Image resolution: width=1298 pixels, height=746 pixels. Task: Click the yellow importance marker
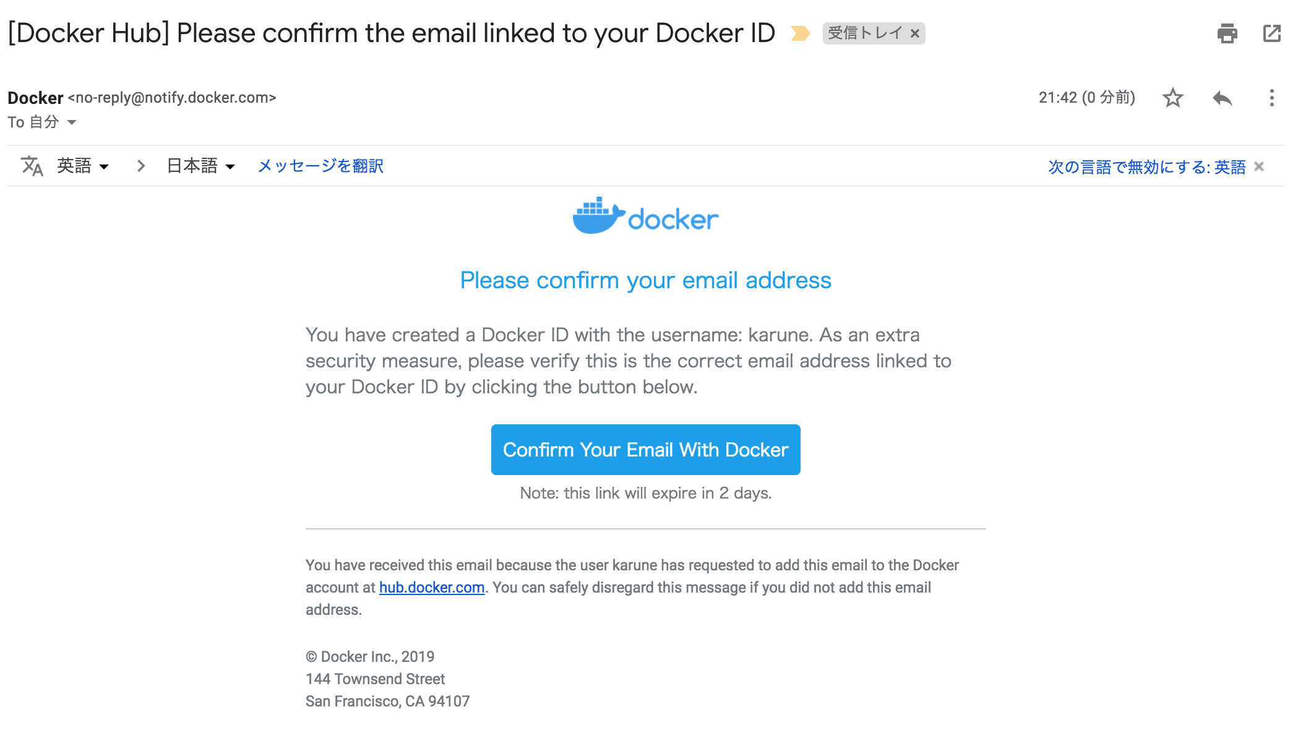800,33
